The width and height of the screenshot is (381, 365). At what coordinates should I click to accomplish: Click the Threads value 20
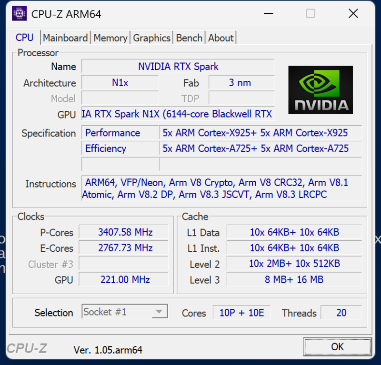point(341,312)
